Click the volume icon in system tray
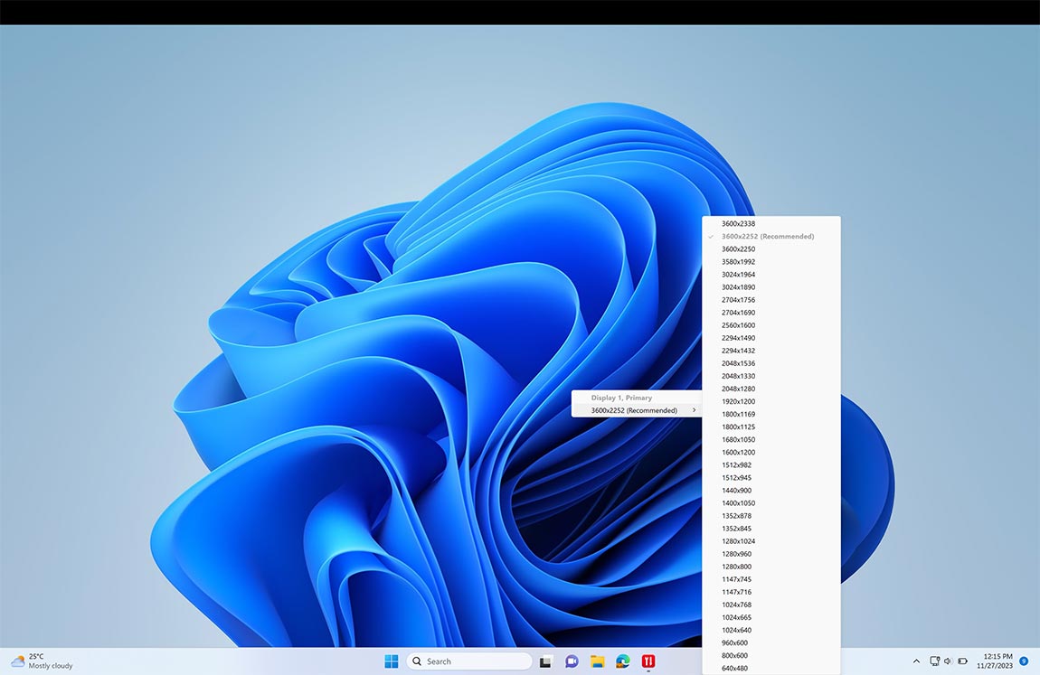The image size is (1040, 675). (948, 661)
